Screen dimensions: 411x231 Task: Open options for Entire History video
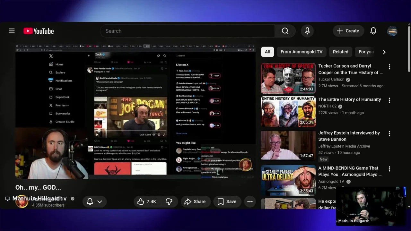point(389,100)
